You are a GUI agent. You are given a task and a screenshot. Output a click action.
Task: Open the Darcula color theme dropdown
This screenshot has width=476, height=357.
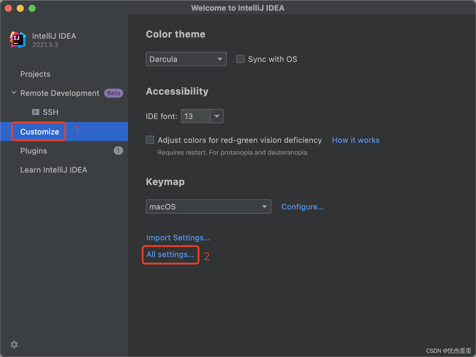point(186,59)
